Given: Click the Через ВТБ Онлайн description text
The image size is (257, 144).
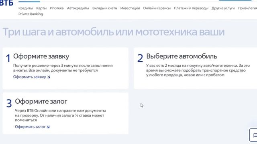Looking at the screenshot, I should (x=60, y=115).
